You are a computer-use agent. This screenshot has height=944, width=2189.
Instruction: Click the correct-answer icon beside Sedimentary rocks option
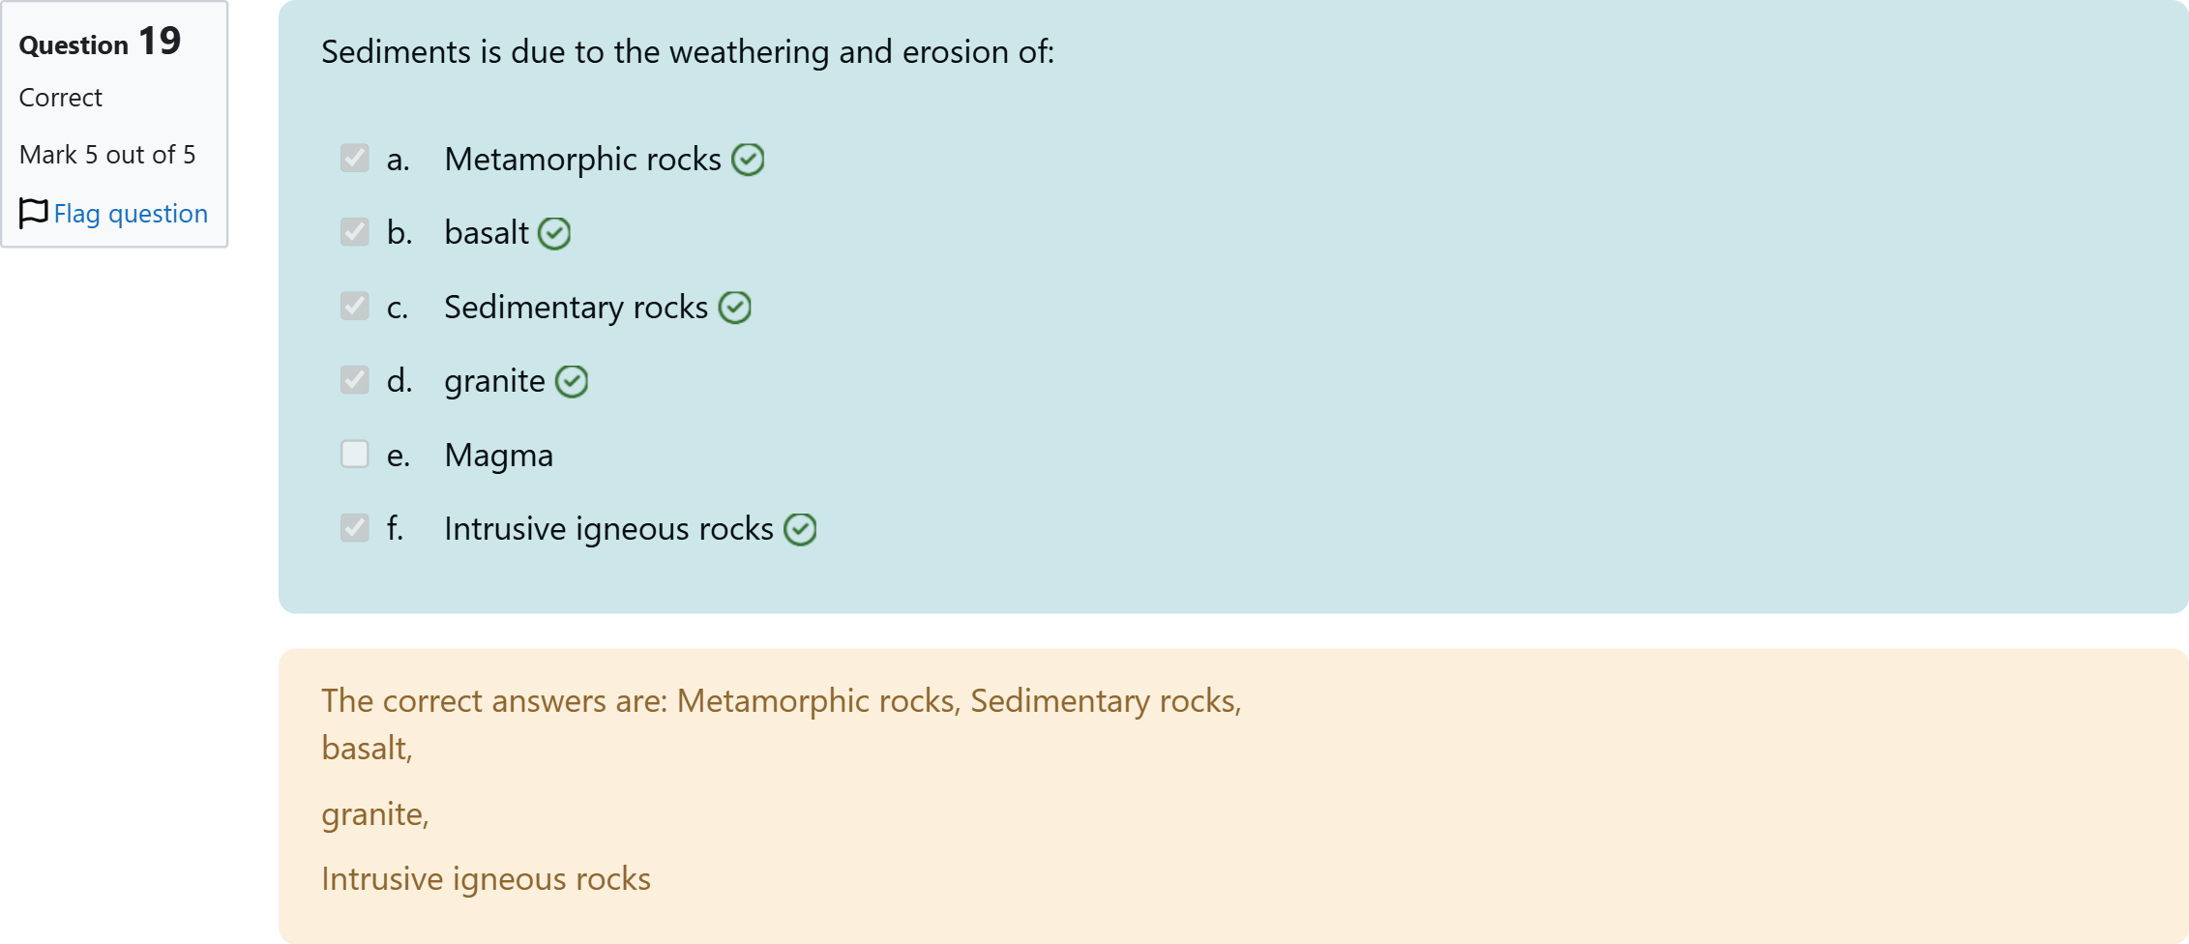735,308
